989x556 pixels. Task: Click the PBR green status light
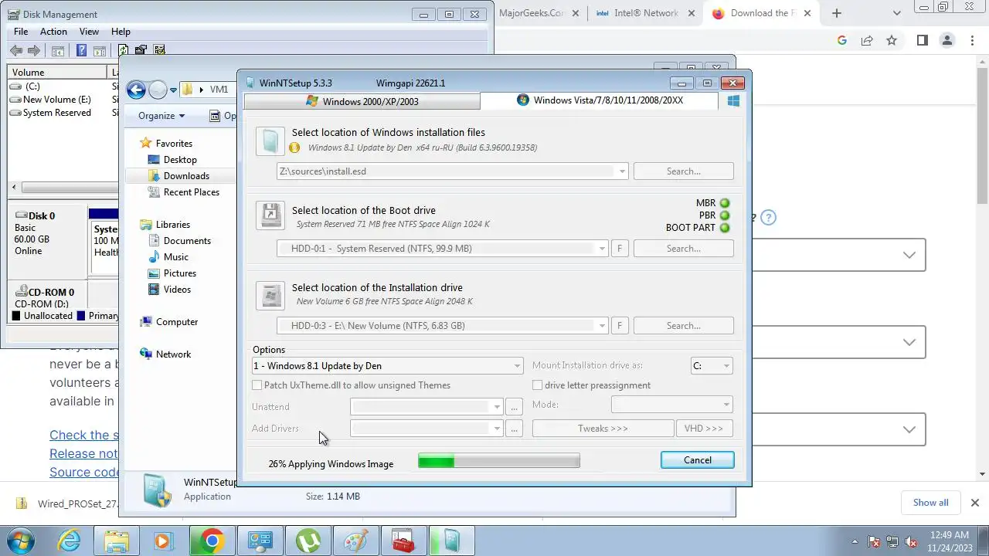[x=725, y=215]
